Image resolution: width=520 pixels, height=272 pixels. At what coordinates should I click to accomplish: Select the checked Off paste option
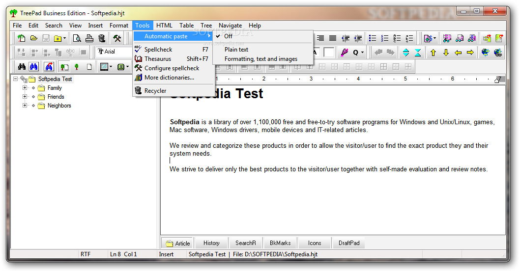click(x=262, y=36)
